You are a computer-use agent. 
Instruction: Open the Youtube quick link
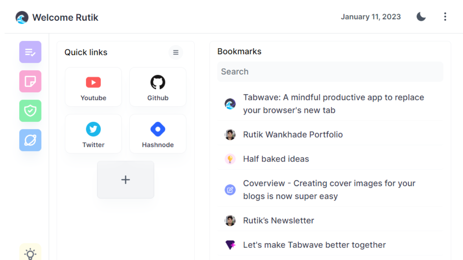tap(93, 87)
